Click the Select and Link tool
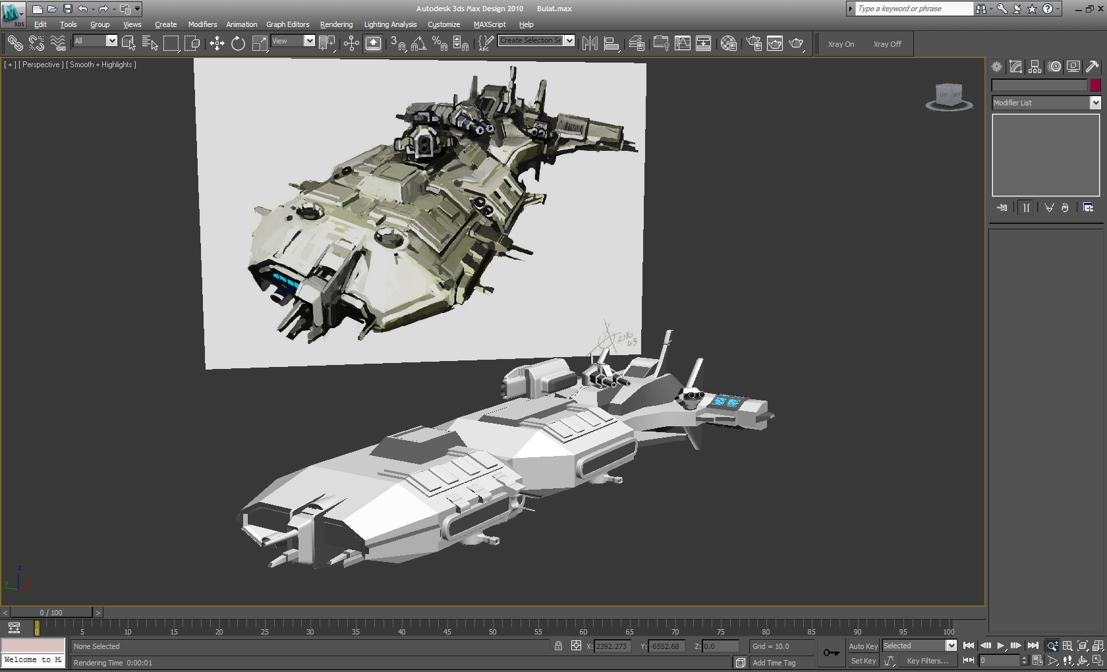This screenshot has height=672, width=1107. (x=14, y=43)
